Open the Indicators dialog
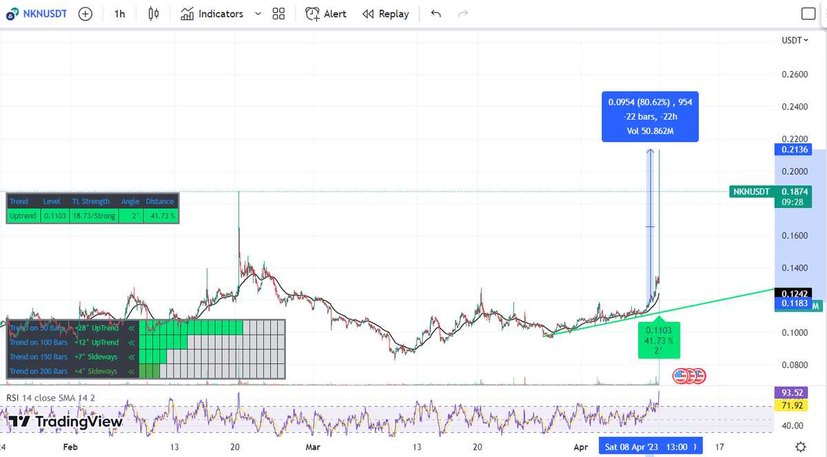 coord(212,14)
